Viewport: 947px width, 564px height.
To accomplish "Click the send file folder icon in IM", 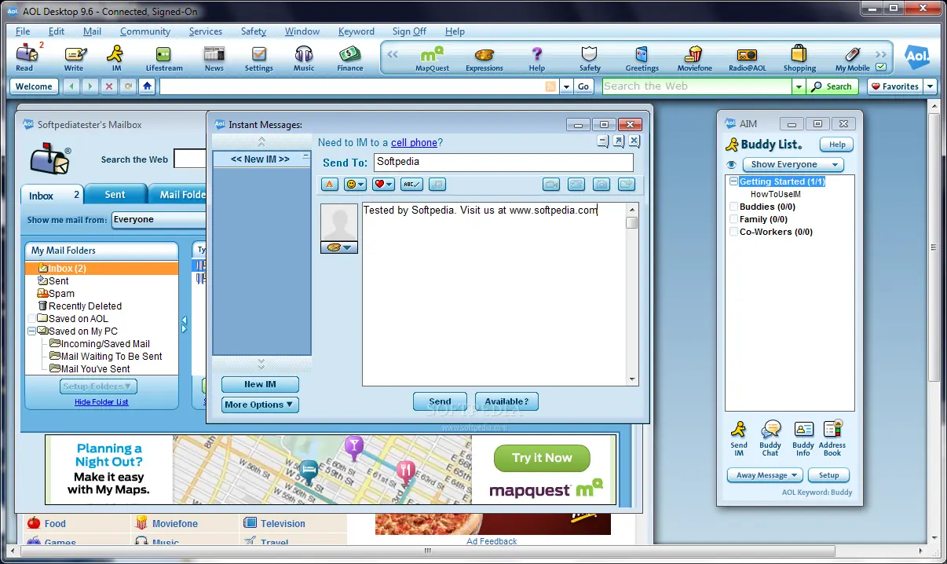I will point(626,184).
